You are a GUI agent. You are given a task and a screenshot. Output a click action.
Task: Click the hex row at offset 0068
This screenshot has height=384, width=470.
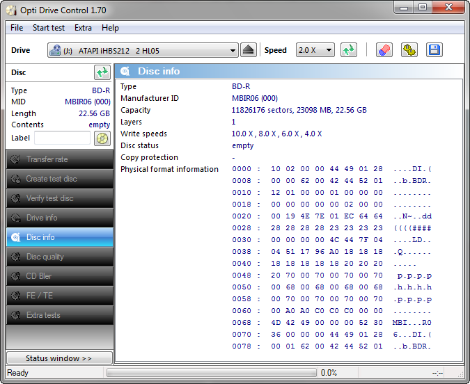[332, 323]
